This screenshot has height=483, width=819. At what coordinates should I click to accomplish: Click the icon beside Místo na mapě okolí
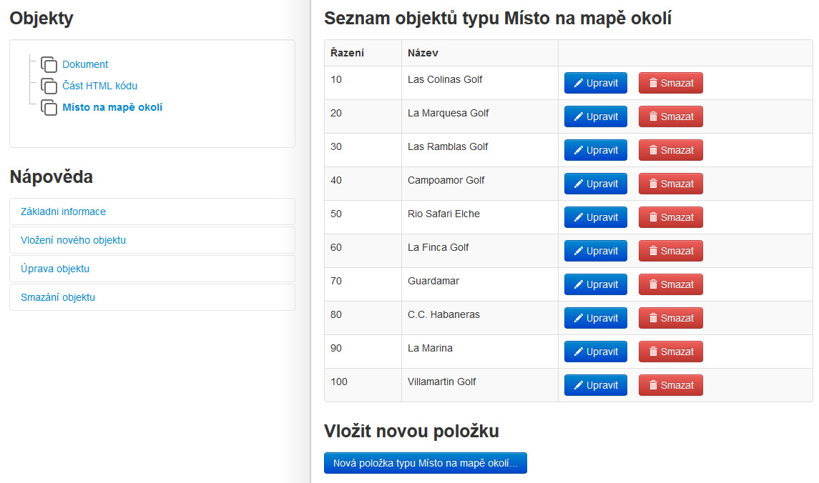[49, 107]
